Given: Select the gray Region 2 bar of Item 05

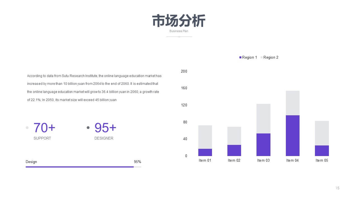Looking at the screenshot, I should tap(322, 133).
